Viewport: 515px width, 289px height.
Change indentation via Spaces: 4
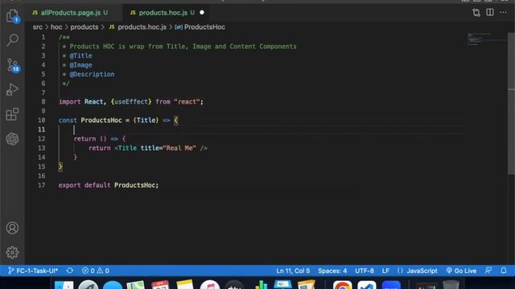pyautogui.click(x=332, y=271)
